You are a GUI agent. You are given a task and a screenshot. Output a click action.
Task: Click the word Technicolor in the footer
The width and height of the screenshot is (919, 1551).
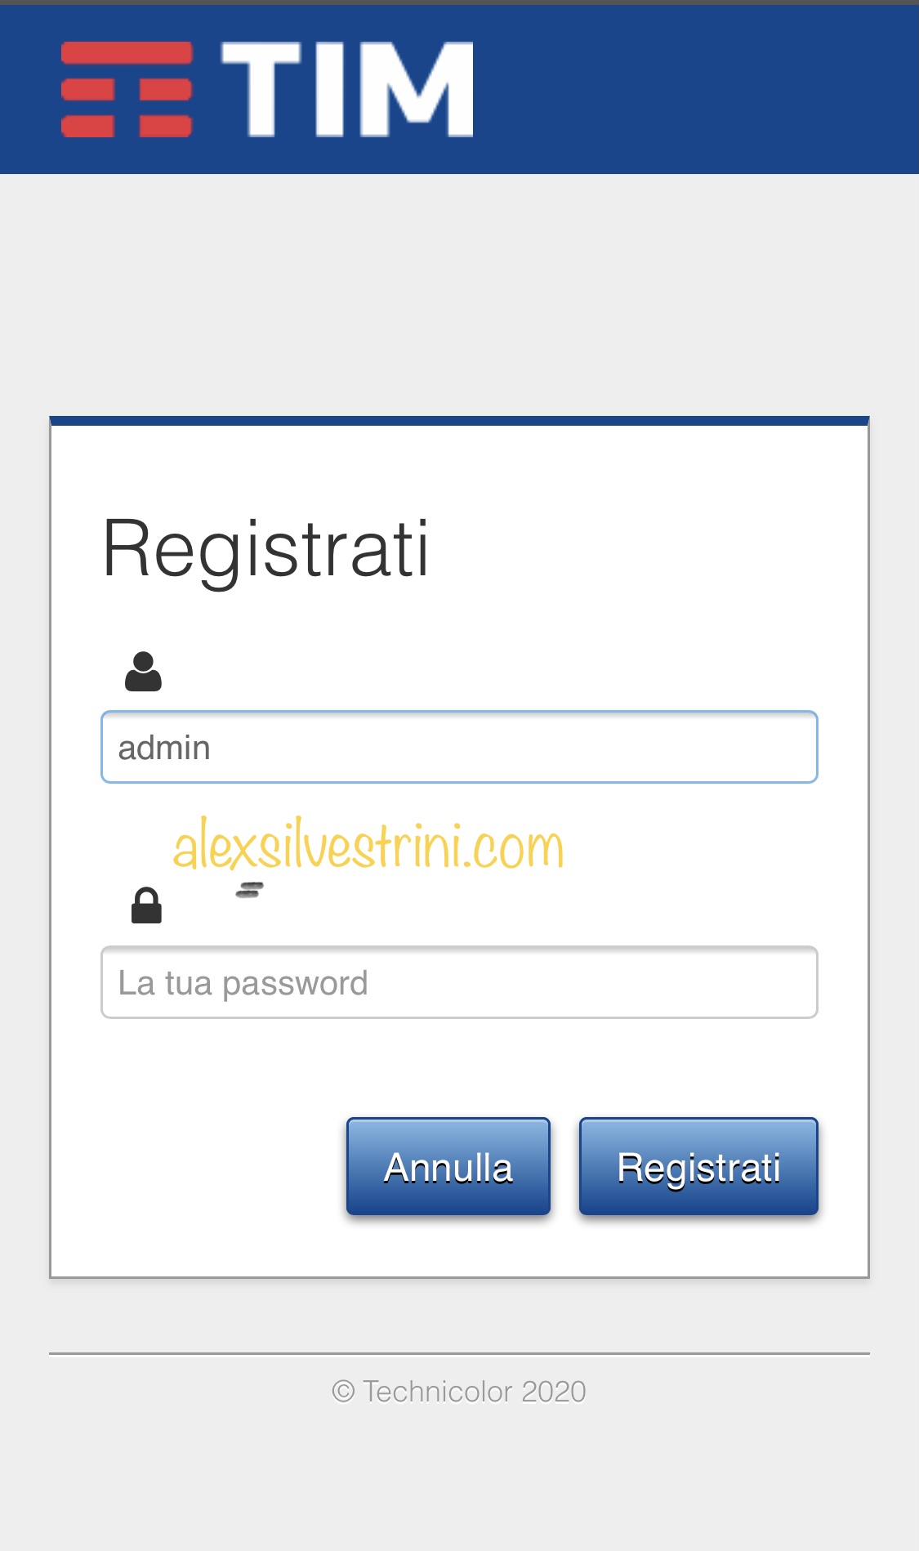tap(438, 1391)
